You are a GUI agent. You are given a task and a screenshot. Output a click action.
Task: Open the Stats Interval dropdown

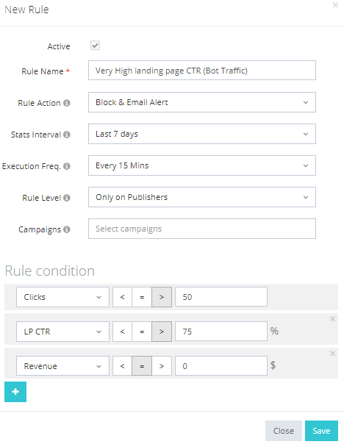click(x=202, y=134)
